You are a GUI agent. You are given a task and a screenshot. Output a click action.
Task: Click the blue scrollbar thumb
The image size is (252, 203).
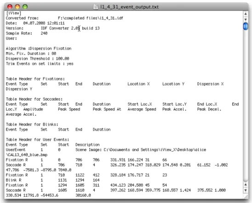(x=246, y=26)
